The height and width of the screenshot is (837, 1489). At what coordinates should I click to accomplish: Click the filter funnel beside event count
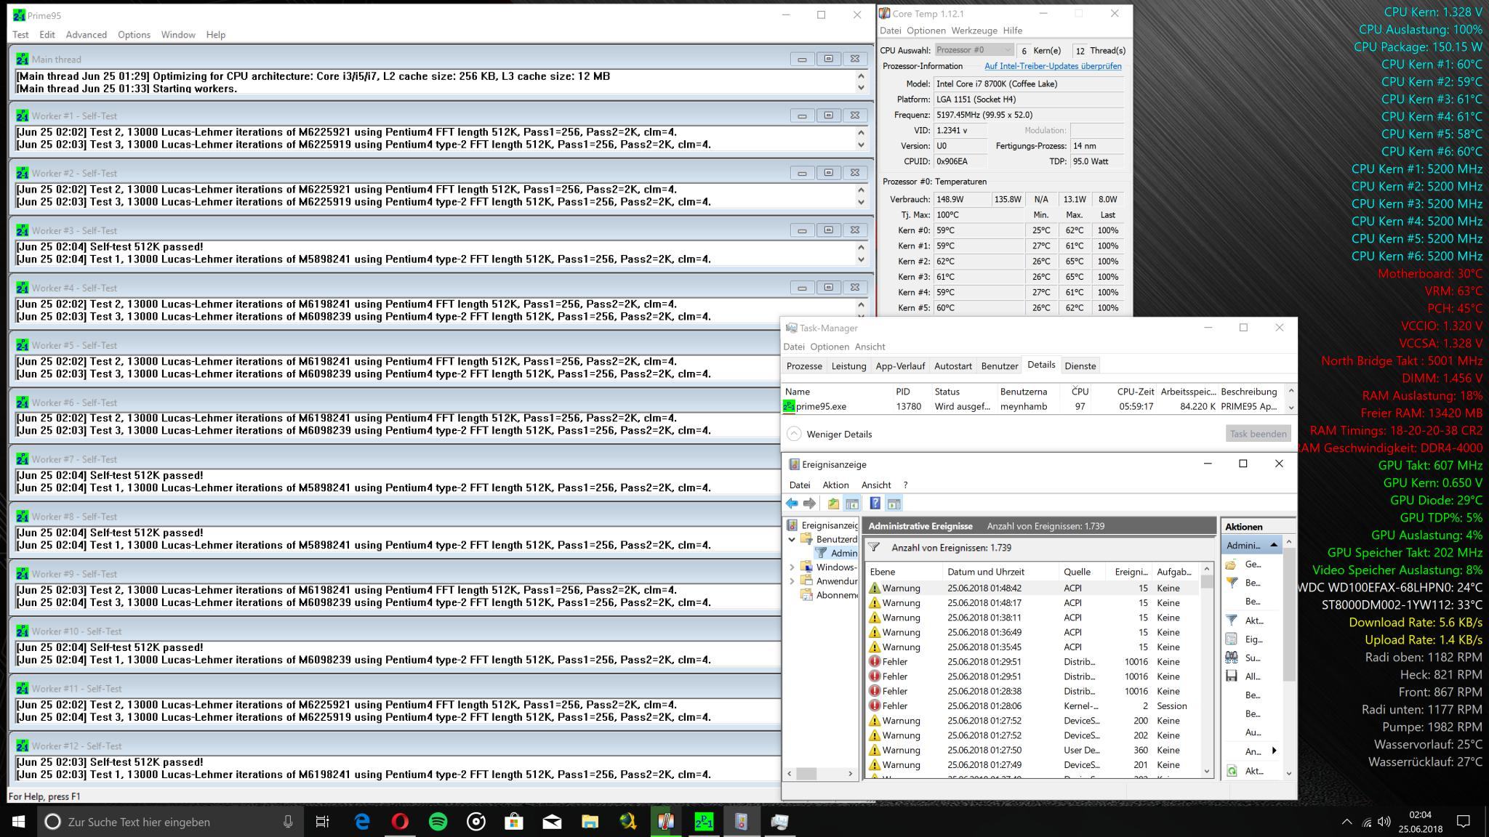click(x=875, y=548)
